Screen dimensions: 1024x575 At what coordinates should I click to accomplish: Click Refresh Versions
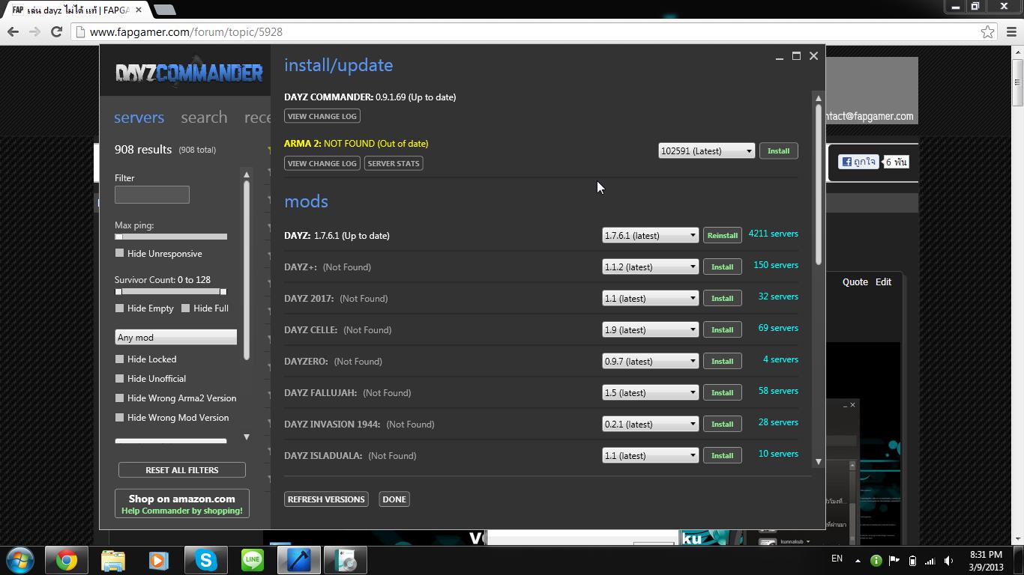point(326,499)
